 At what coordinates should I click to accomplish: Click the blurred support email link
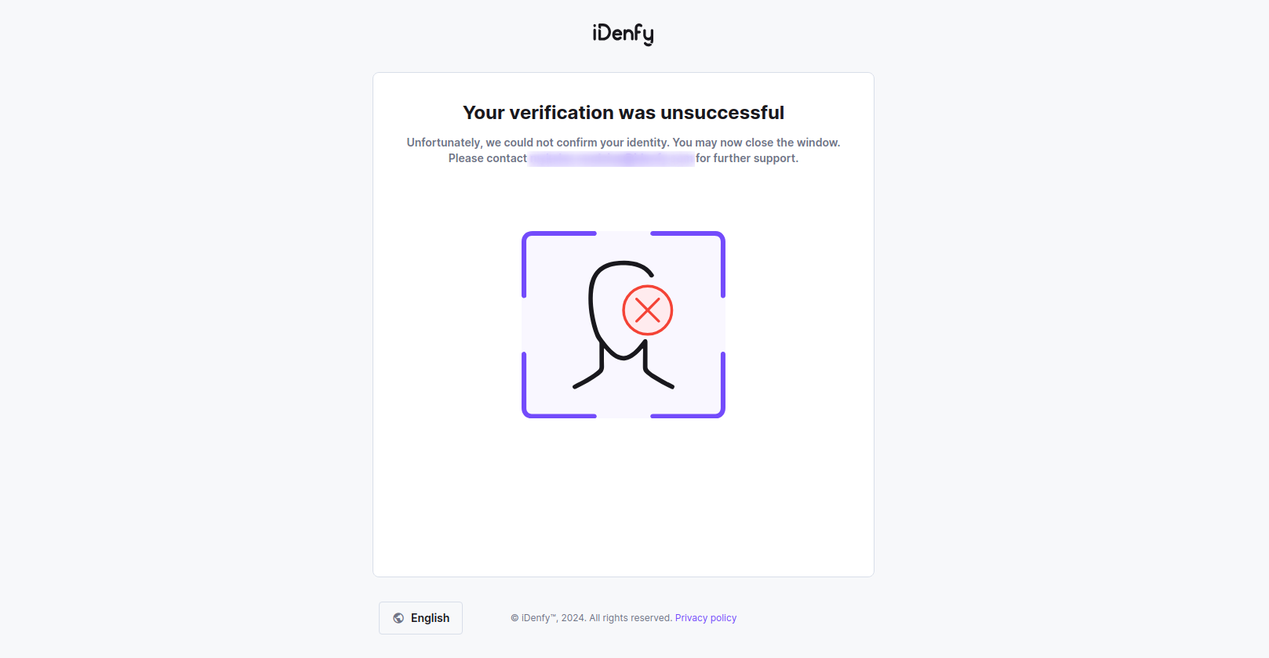[x=612, y=158]
